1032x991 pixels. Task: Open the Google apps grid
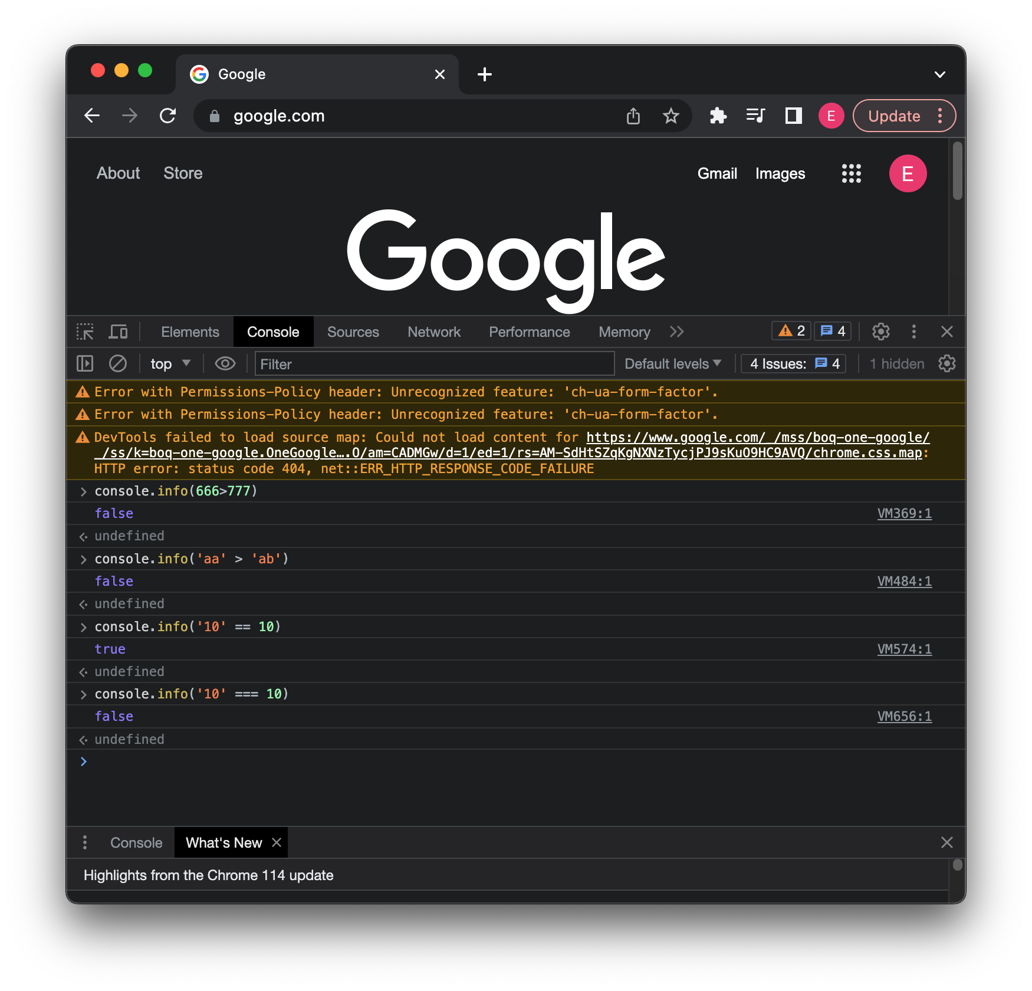click(x=851, y=173)
